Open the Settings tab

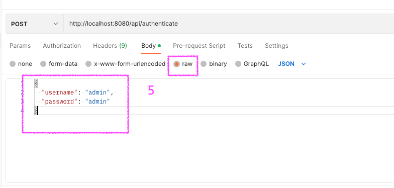(276, 46)
